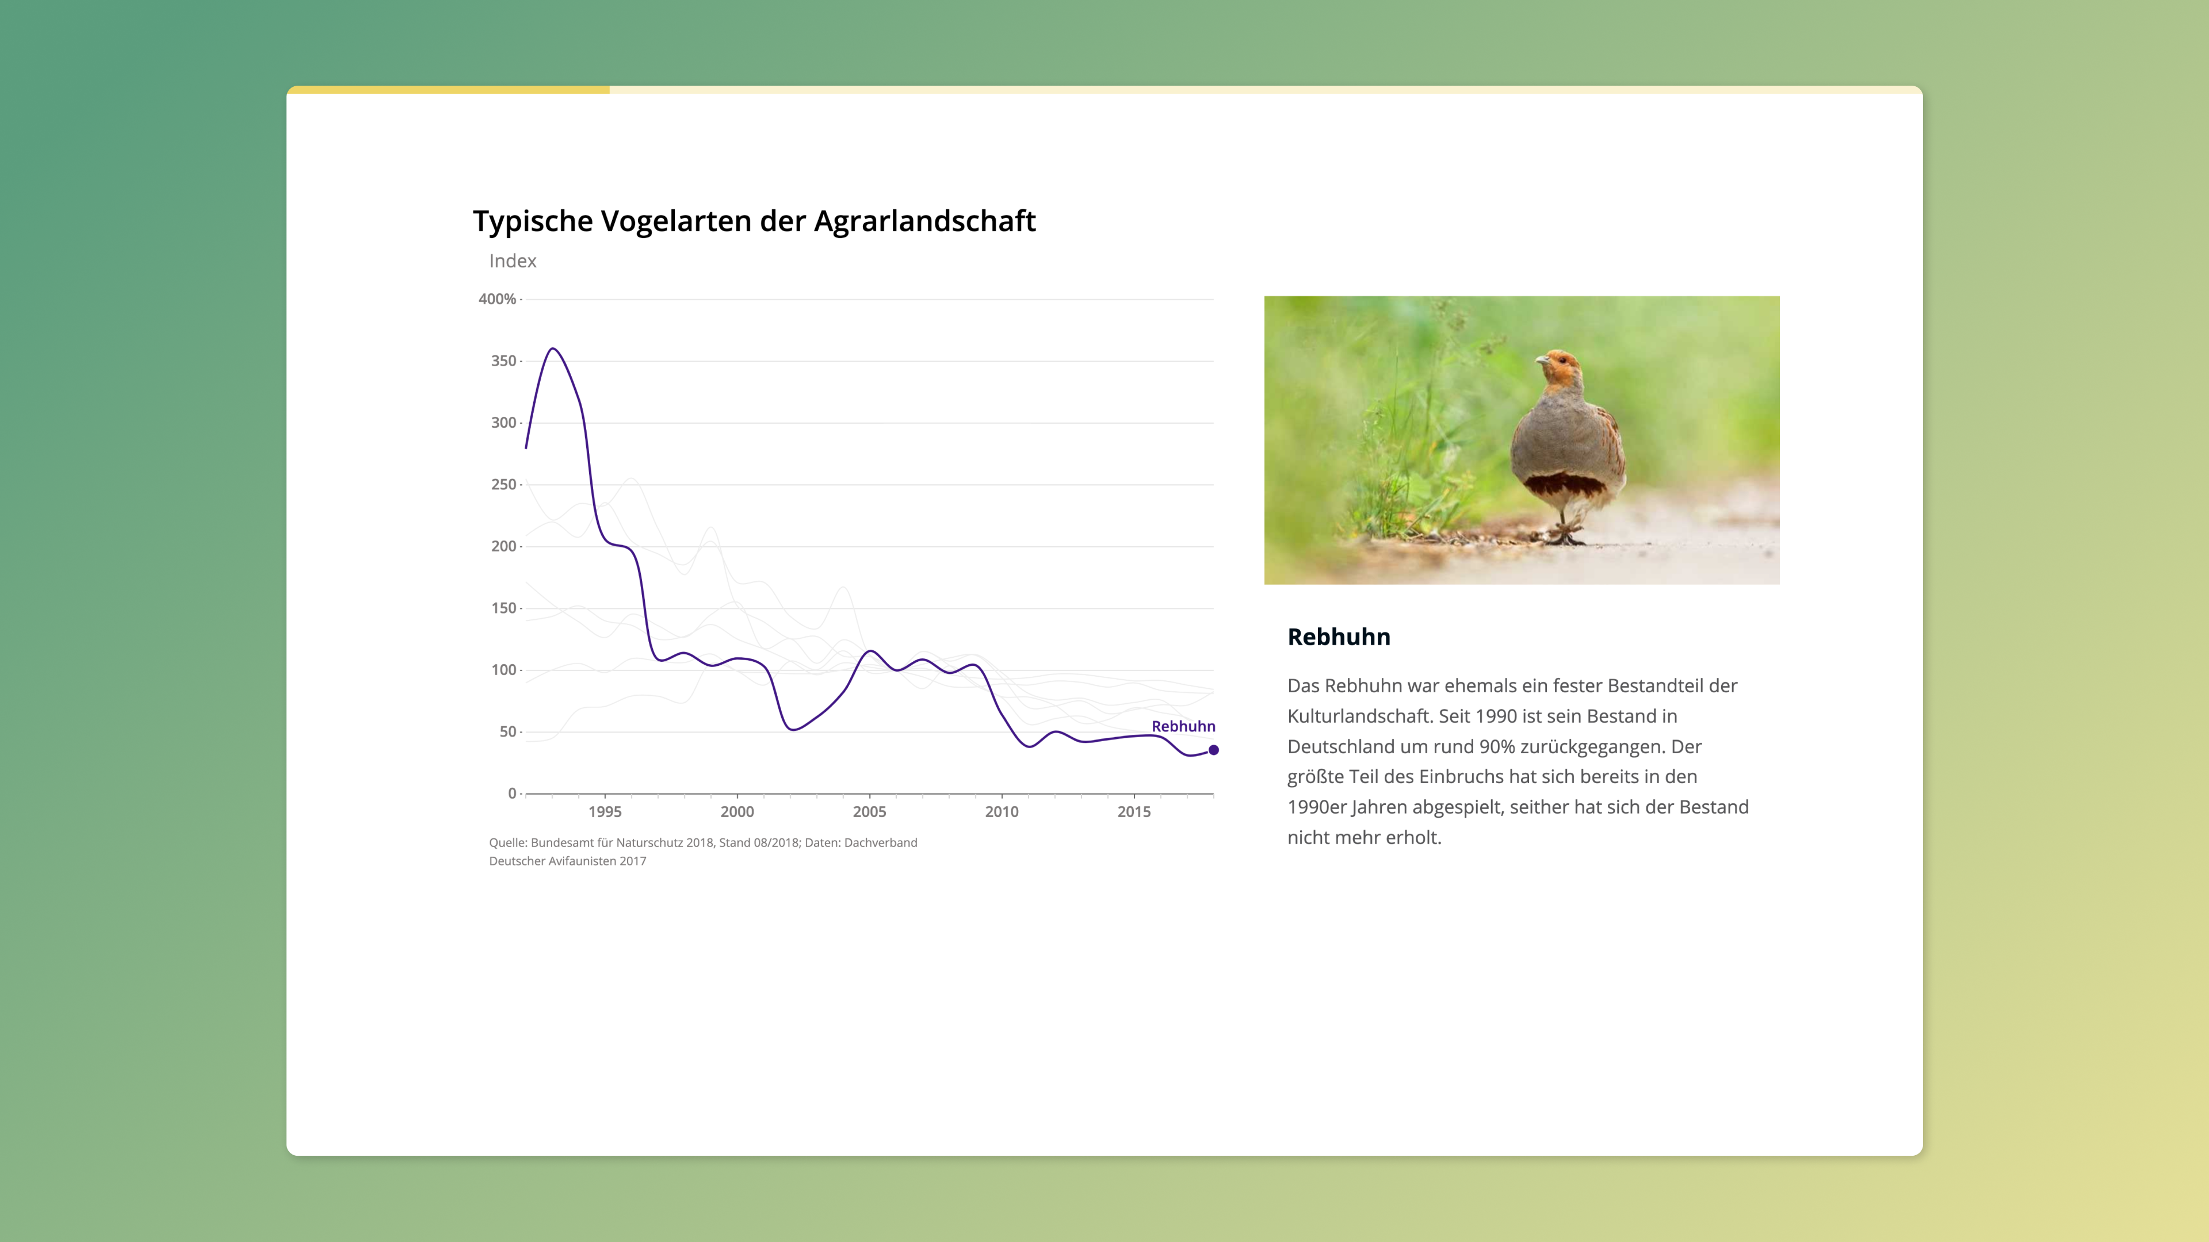Click the 0 y-axis label

tap(512, 793)
